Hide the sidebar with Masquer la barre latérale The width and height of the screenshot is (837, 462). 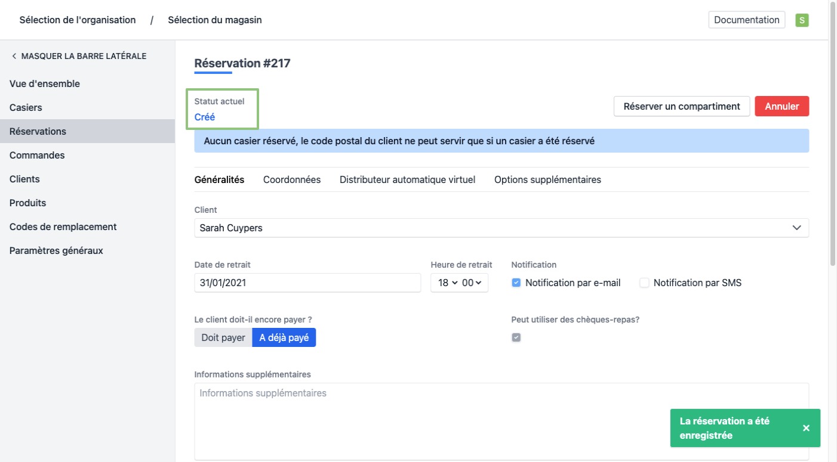point(78,56)
